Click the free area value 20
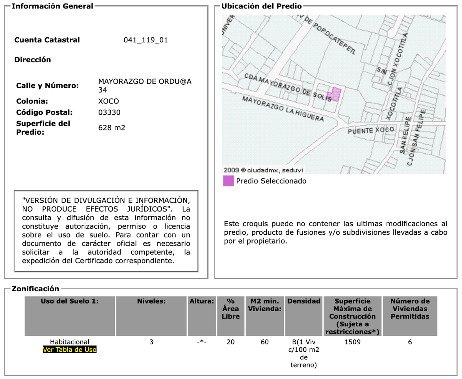Image resolution: width=462 pixels, height=379 pixels. tap(231, 342)
